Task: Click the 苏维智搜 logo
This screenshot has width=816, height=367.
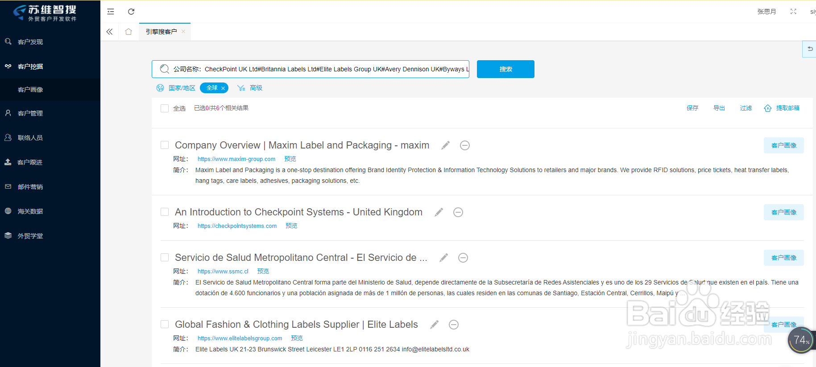Action: (45, 13)
